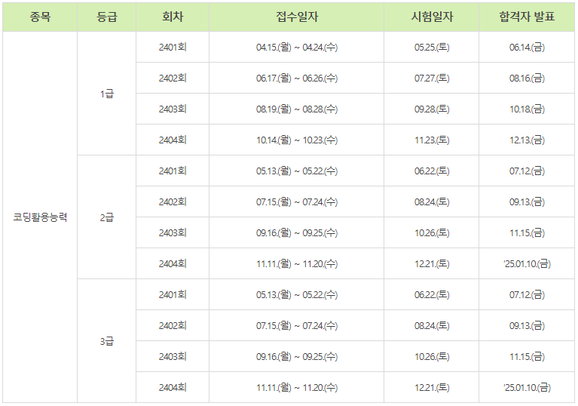Select registration period 08.19.(월) ~ 08.28.(수)
Image resolution: width=578 pixels, height=406 pixels.
coord(297,109)
